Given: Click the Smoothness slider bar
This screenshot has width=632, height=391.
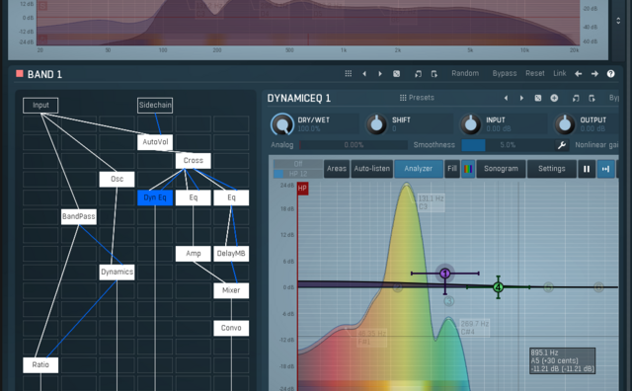Looking at the screenshot, I should tap(507, 145).
